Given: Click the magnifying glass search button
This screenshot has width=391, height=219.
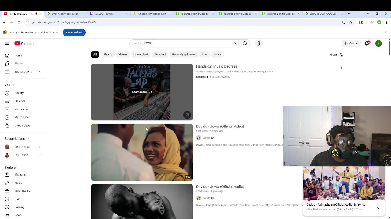Looking at the screenshot, I should 245,43.
